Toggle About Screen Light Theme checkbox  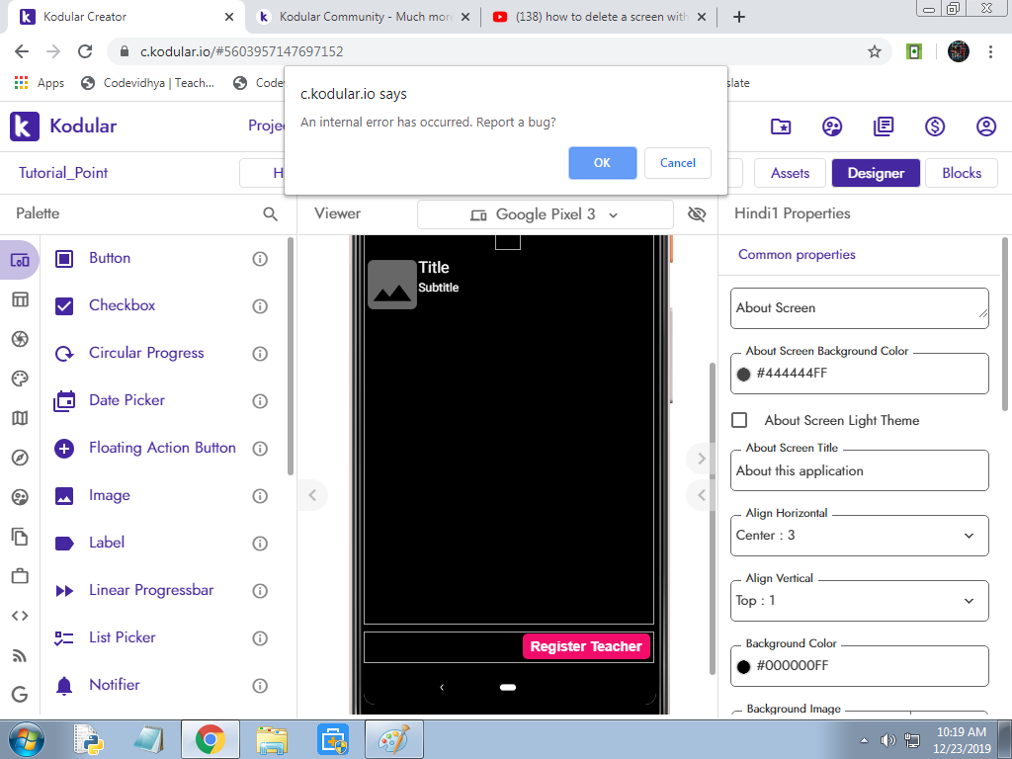739,420
